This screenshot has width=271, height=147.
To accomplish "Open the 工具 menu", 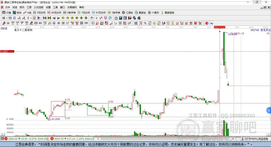I will pos(55,7).
